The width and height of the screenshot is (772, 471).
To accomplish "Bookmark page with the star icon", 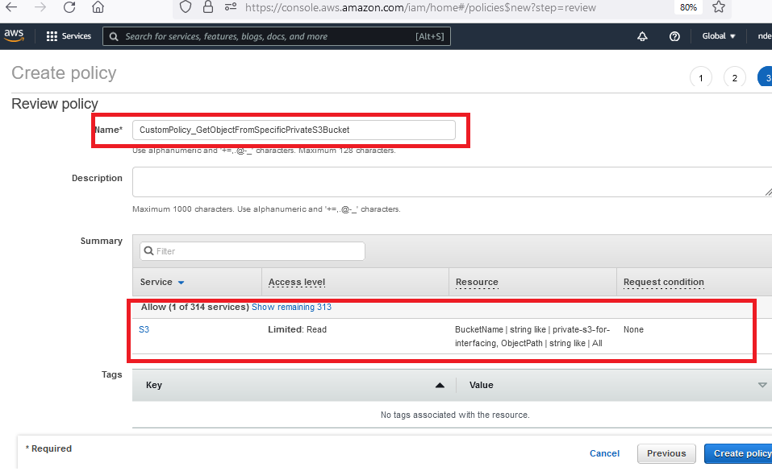I will tap(719, 7).
